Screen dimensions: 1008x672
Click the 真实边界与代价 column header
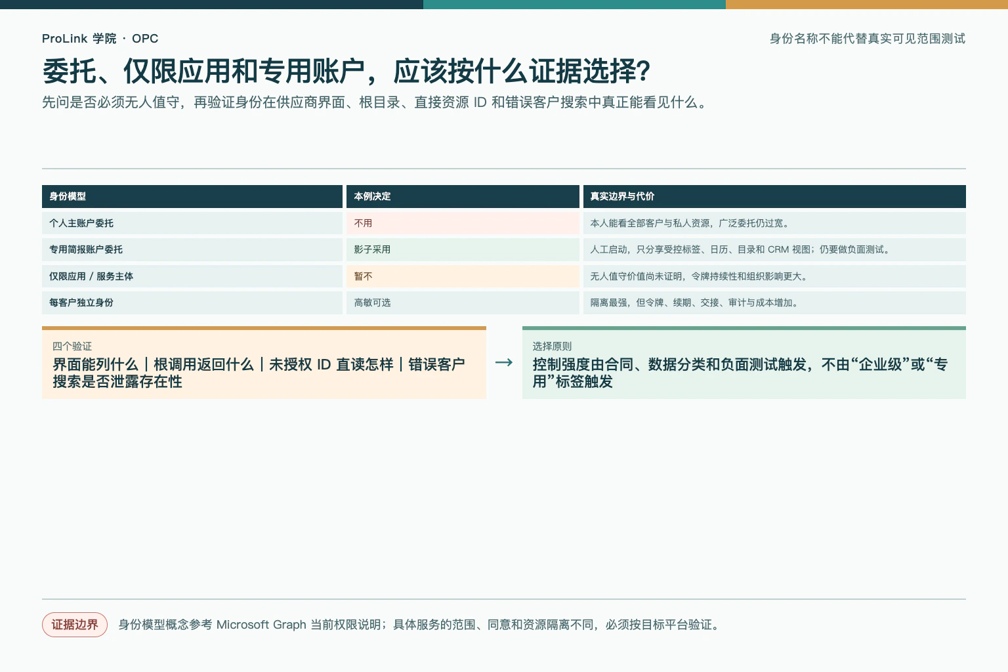(774, 196)
